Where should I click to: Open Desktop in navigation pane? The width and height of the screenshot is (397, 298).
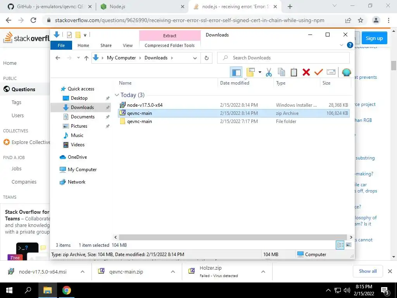tap(79, 98)
